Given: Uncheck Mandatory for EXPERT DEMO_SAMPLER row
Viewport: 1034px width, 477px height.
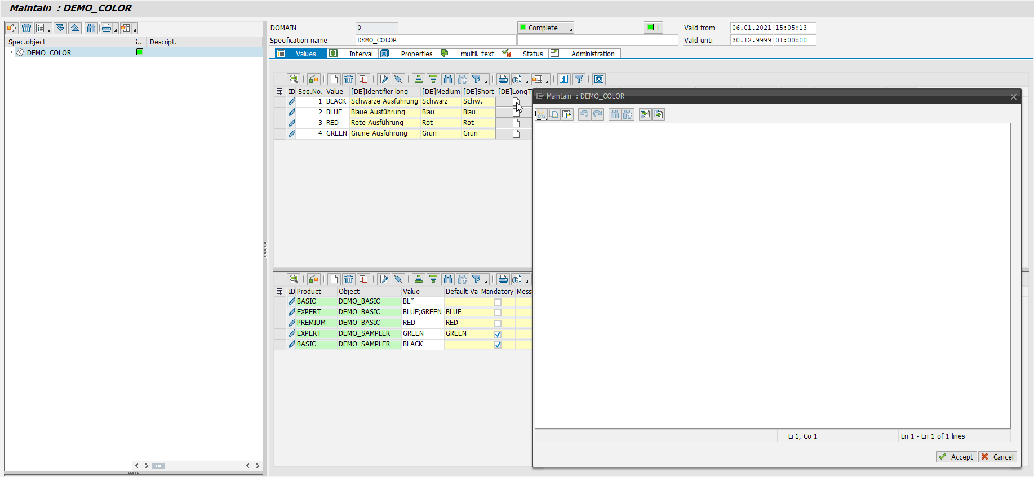Looking at the screenshot, I should [498, 334].
